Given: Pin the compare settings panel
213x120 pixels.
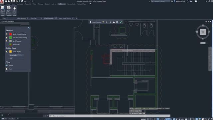Looking at the screenshot, I should [29, 28].
